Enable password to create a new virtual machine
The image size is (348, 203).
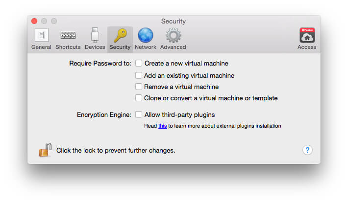coord(139,63)
